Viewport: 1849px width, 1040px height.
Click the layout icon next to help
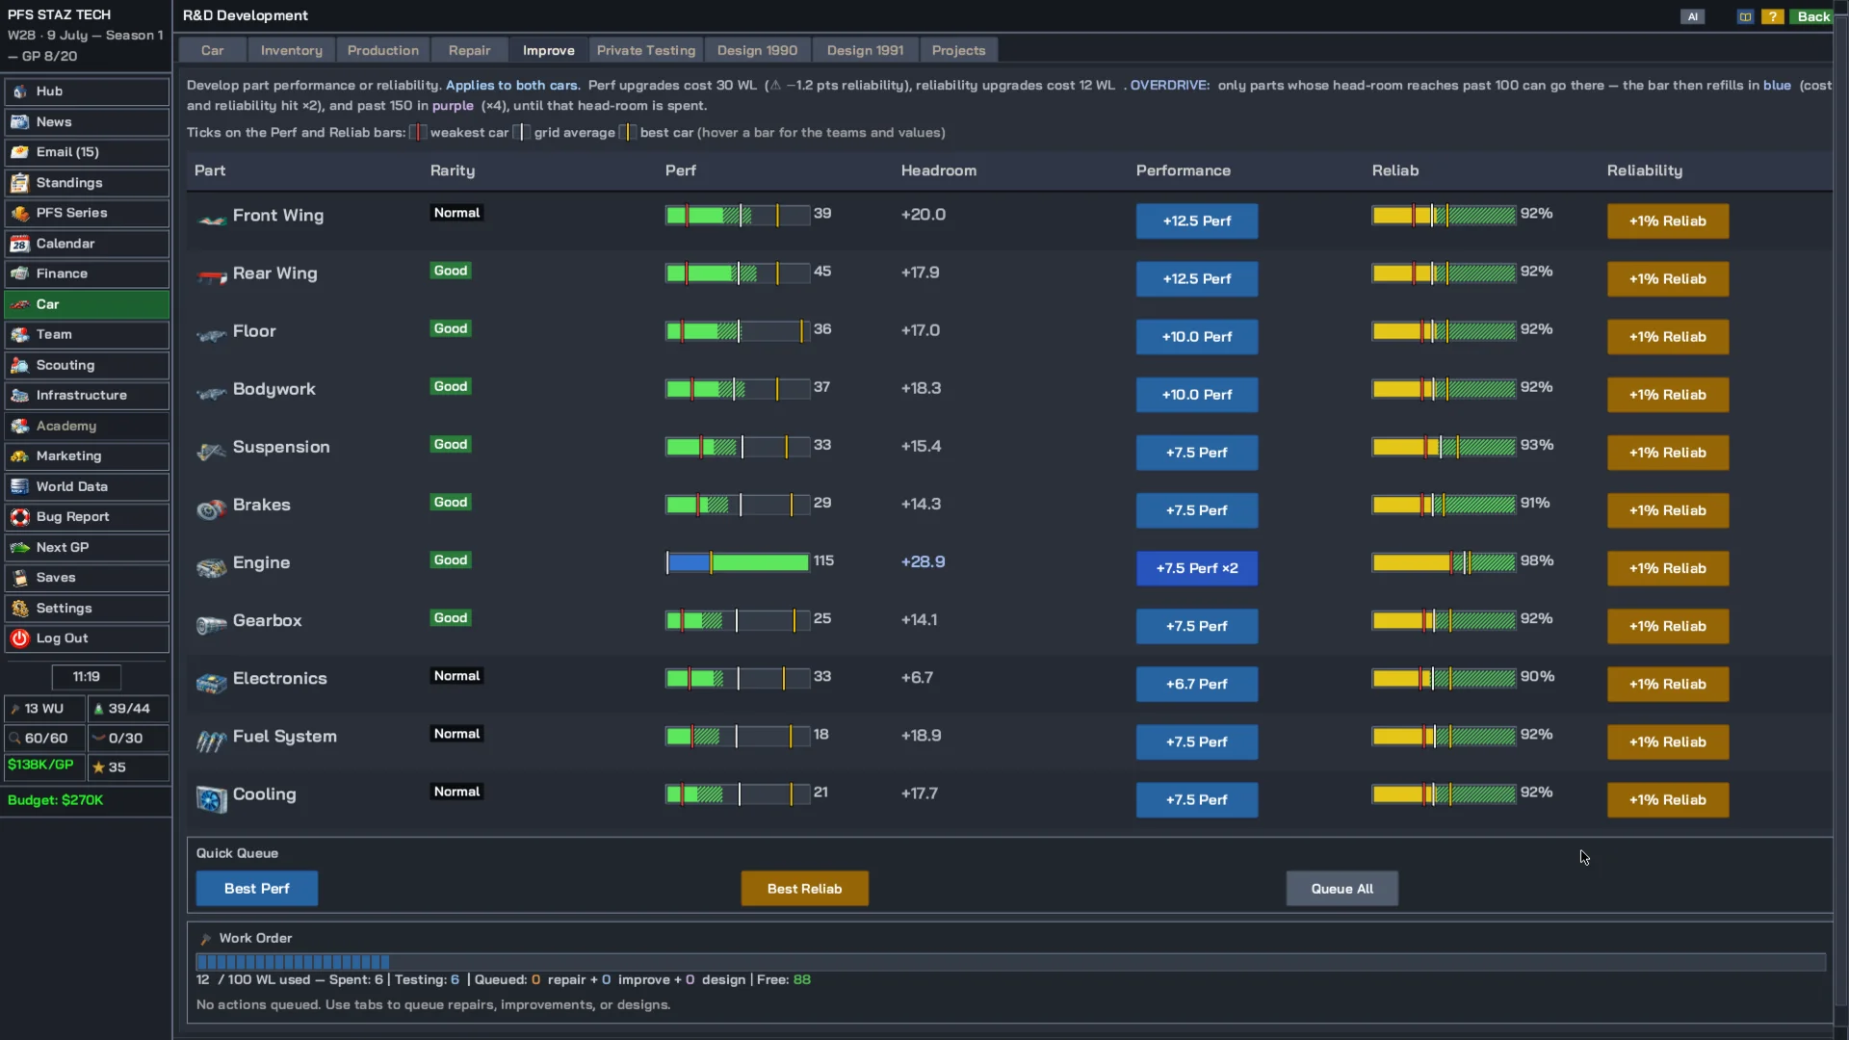(x=1744, y=16)
